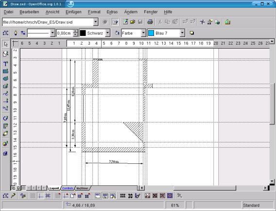The image size is (276, 211).
Task: Click the Open file folder icon
Action: tap(133, 22)
